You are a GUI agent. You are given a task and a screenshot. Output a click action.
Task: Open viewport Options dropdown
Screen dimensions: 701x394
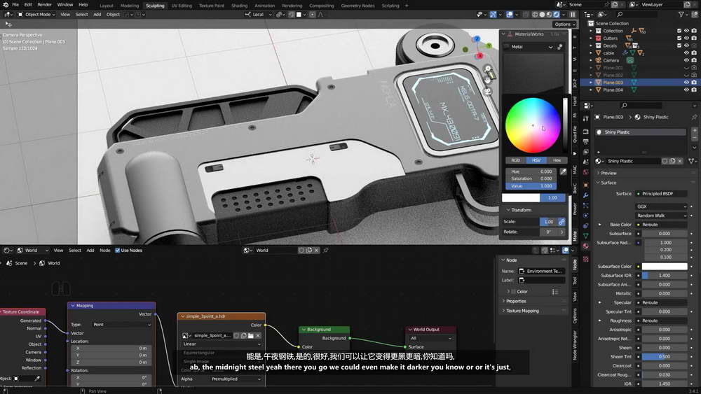click(x=564, y=24)
